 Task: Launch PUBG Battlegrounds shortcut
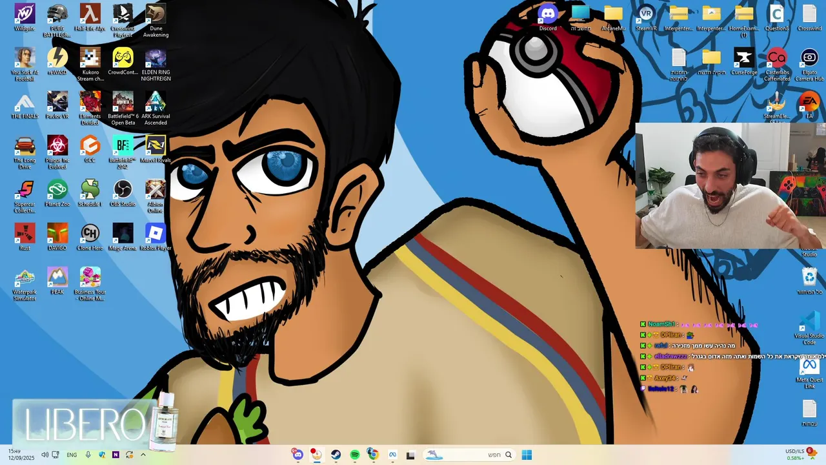[x=57, y=20]
